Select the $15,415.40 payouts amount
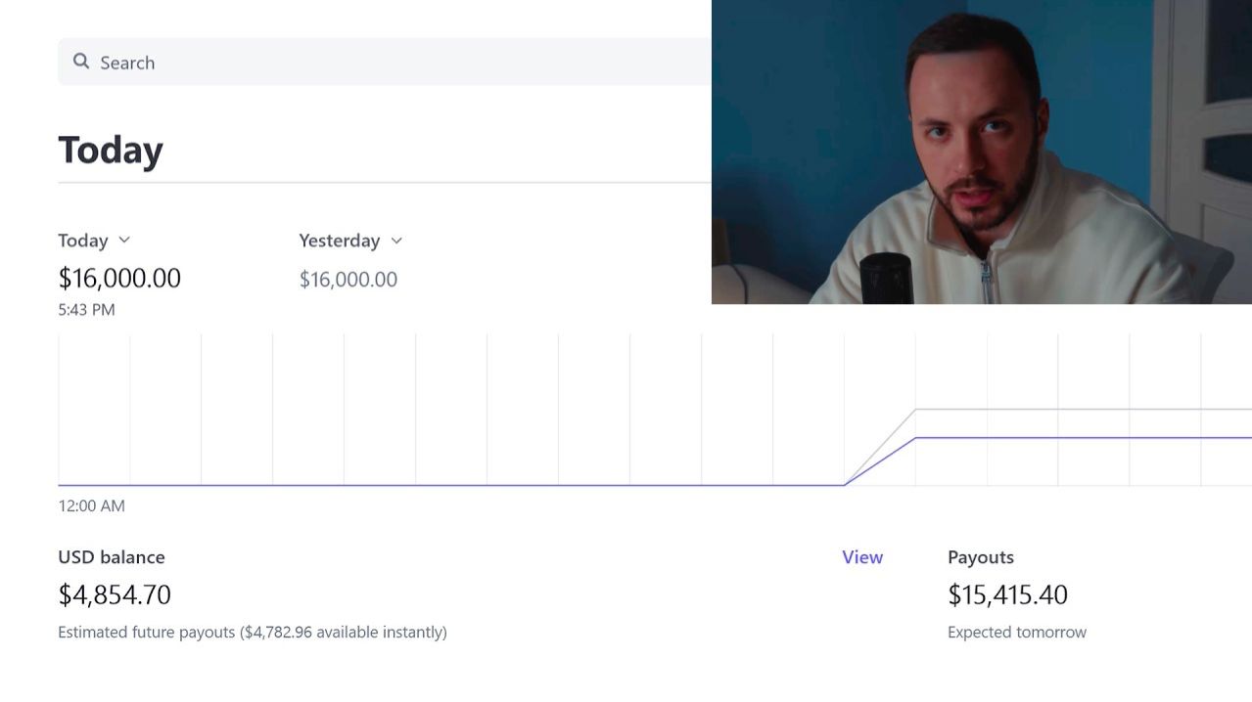This screenshot has width=1252, height=702. pos(1007,594)
